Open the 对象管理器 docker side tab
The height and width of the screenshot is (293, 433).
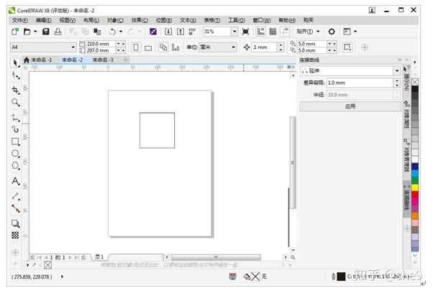click(x=406, y=156)
